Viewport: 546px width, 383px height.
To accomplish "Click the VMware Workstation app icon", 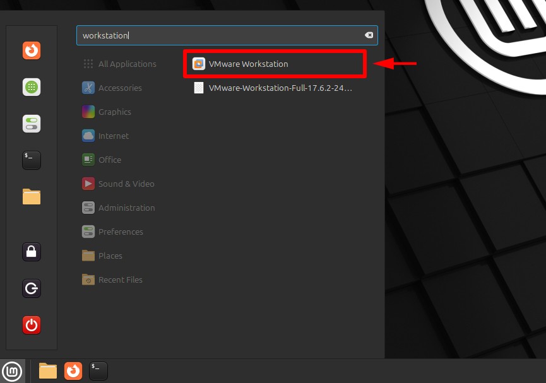I will 199,64.
